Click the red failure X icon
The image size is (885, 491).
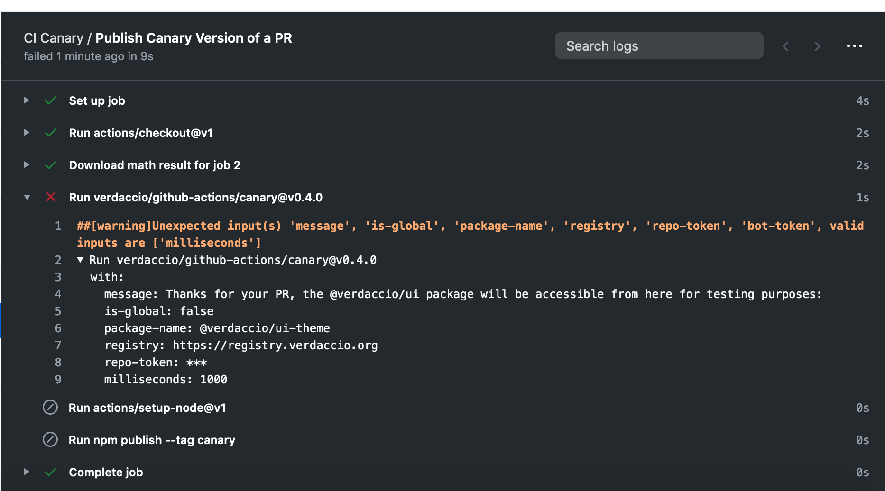pos(51,197)
